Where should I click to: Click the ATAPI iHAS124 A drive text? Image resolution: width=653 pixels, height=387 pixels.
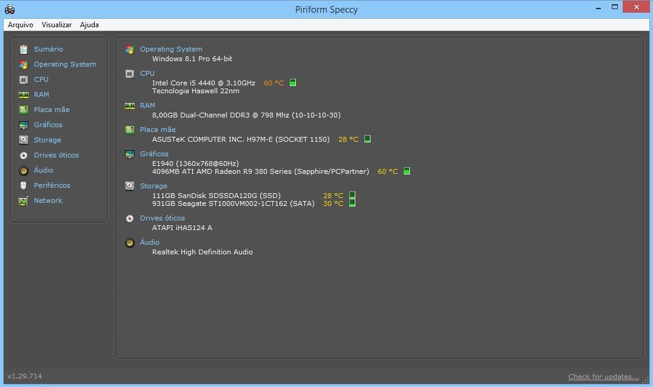182,228
